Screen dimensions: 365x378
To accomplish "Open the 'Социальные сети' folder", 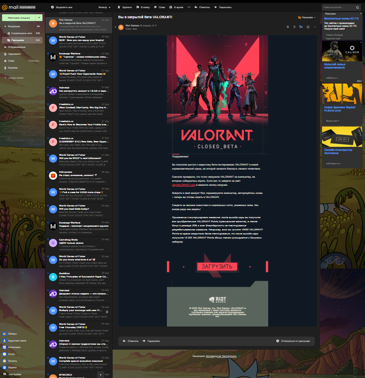I will [22, 33].
